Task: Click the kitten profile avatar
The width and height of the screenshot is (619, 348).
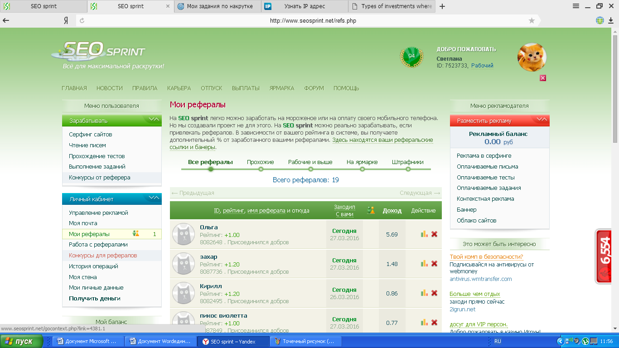Action: pos(532,58)
